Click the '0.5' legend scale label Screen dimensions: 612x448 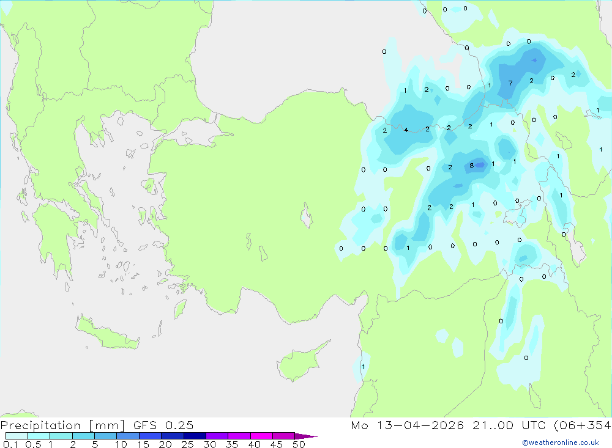pyautogui.click(x=33, y=444)
